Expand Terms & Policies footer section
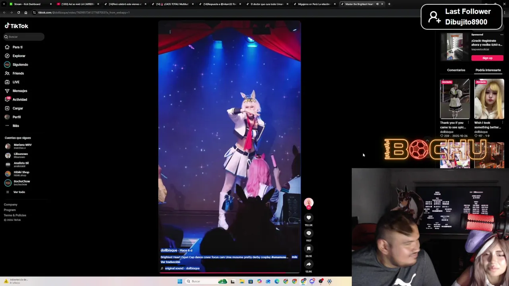Screen dimensions: 509x286 (x=15, y=215)
